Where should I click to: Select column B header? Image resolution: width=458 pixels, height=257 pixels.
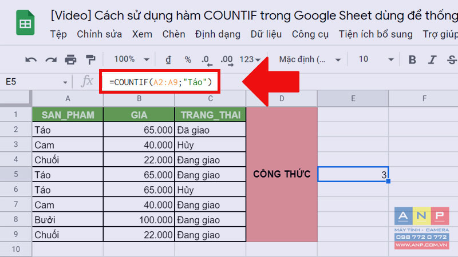(139, 98)
